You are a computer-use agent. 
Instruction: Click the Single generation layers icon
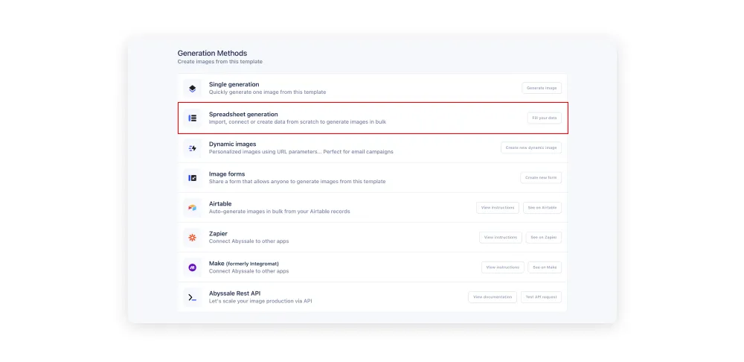[x=192, y=89]
